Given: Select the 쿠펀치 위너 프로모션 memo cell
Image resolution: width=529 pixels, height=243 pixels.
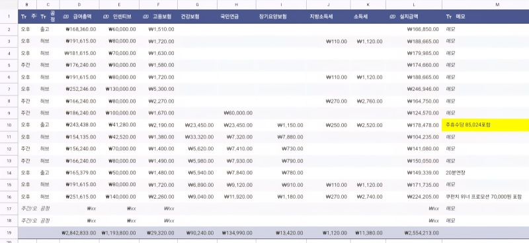Looking at the screenshot, I should 485,197.
